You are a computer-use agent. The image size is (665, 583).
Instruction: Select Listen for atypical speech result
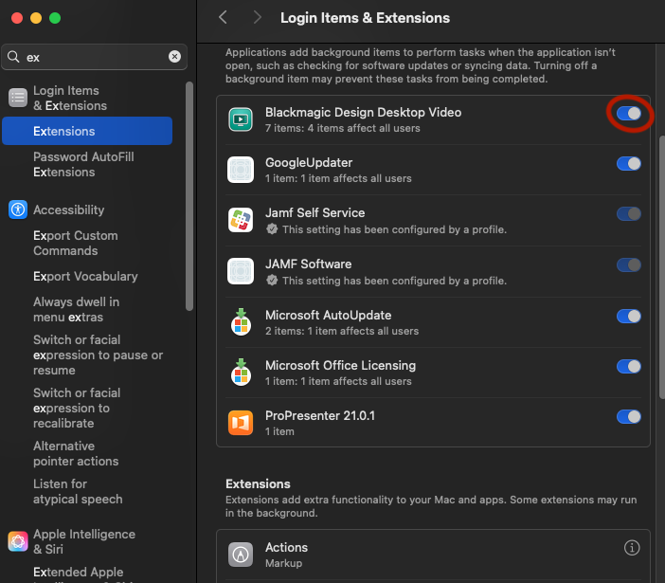tap(78, 491)
